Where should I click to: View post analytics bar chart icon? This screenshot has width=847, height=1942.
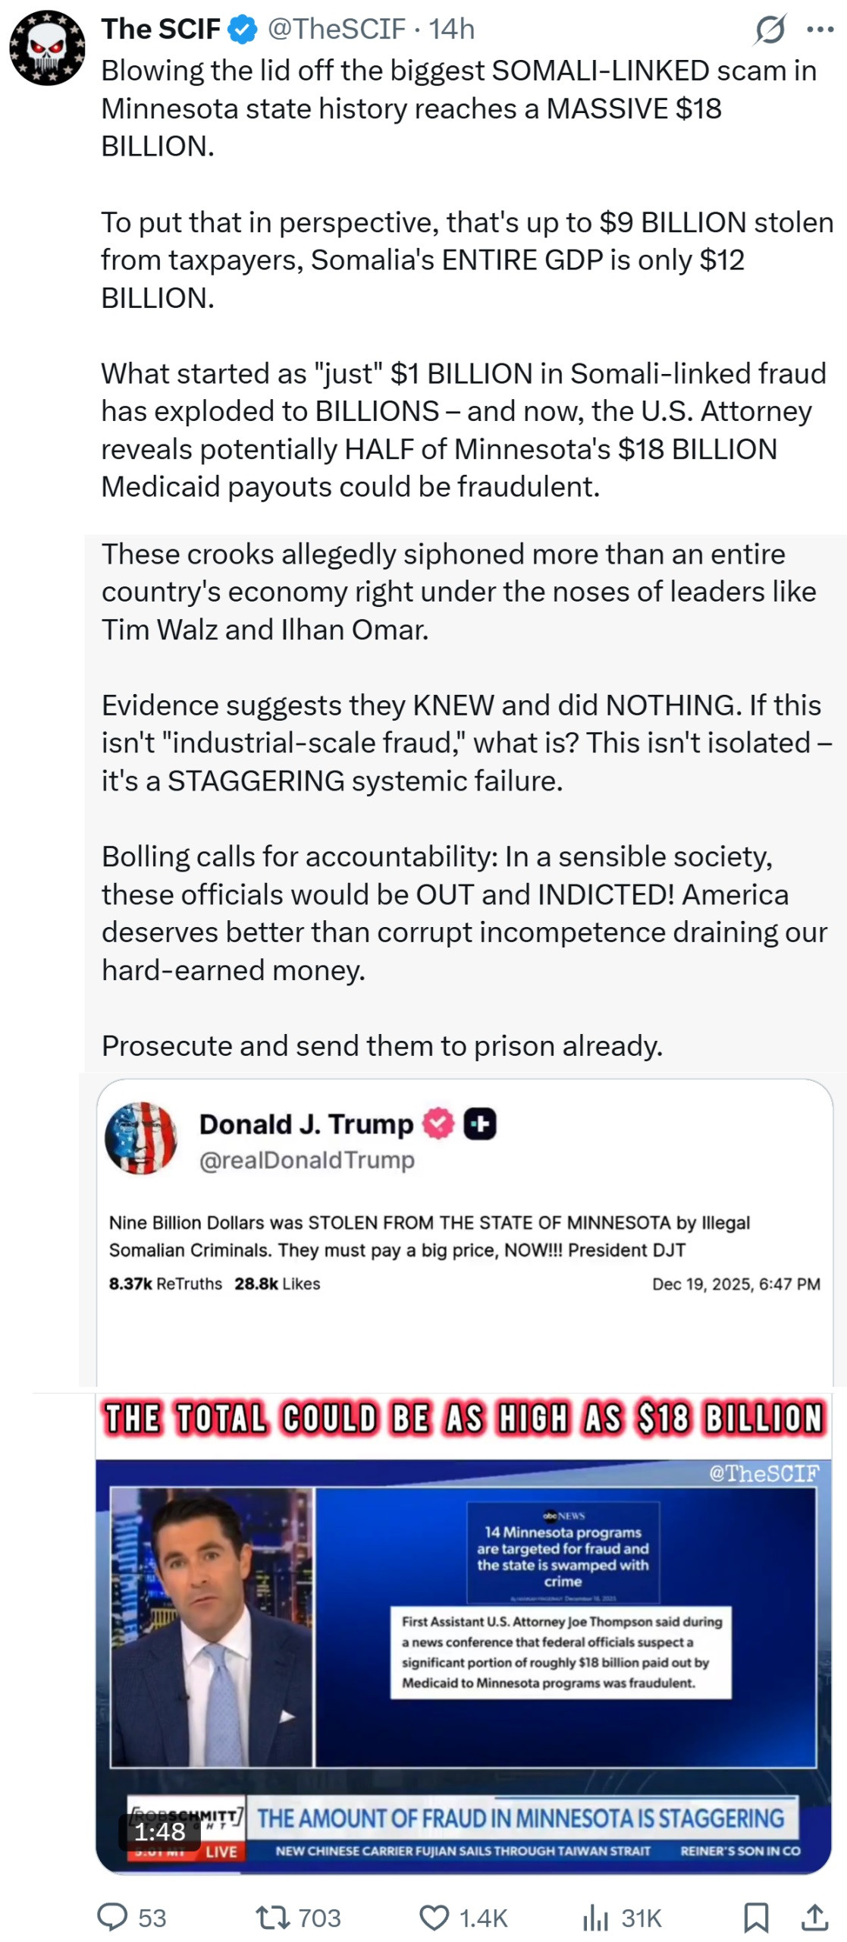pos(595,1916)
